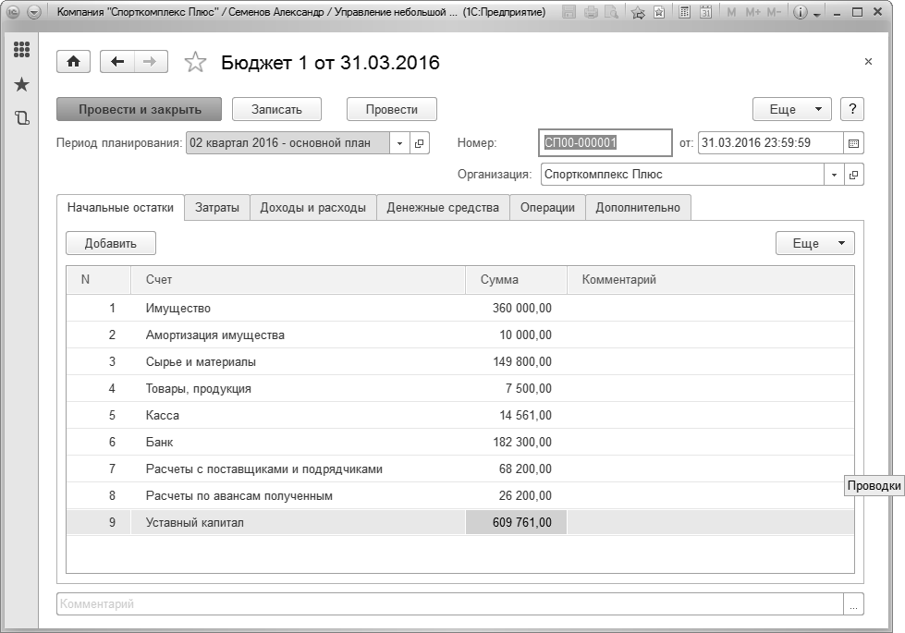Close the budget document tab
The image size is (905, 633).
tap(868, 61)
